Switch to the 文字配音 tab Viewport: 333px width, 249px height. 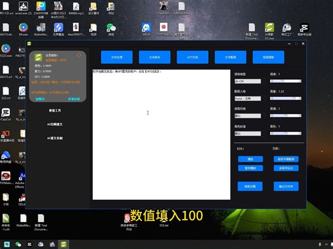point(231,57)
